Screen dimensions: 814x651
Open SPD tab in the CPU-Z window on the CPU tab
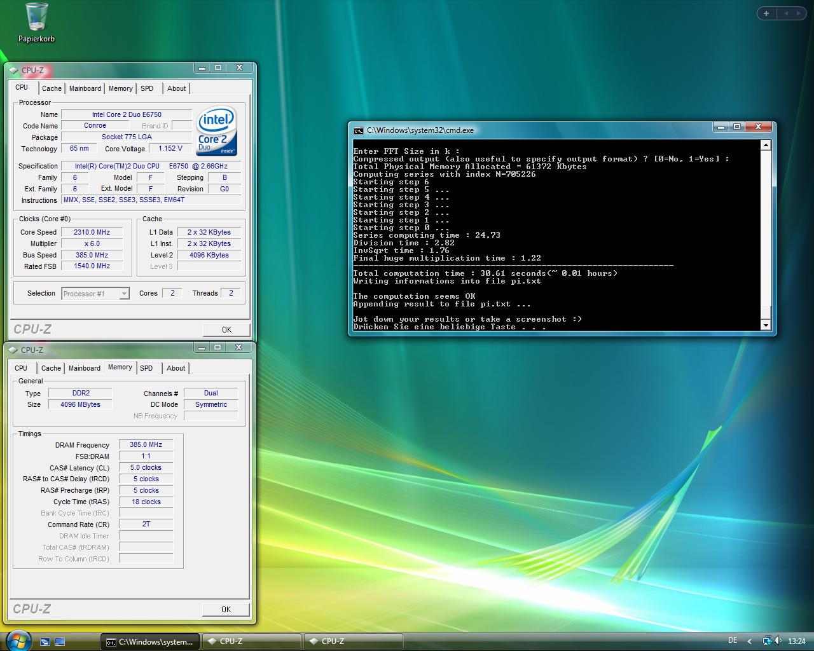tap(147, 89)
